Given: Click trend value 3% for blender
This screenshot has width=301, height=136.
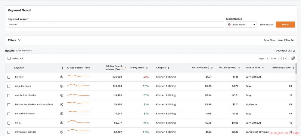Looking at the screenshot, I should (x=146, y=77).
